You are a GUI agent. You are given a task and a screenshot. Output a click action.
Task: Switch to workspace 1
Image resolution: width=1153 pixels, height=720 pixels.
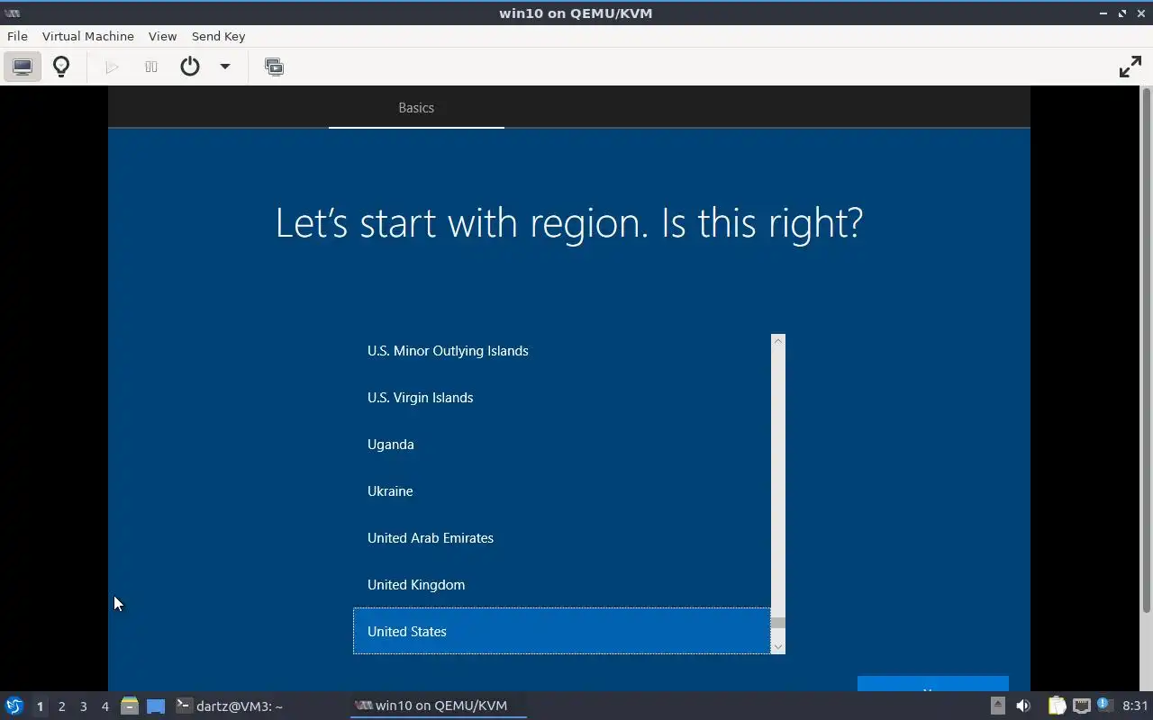pos(40,706)
